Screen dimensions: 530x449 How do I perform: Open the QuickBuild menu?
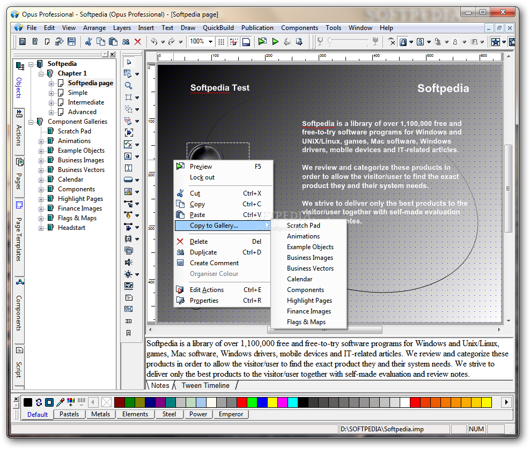(218, 28)
